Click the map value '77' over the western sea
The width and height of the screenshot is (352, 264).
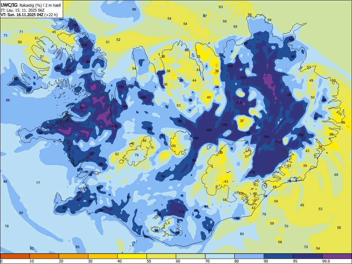pyautogui.click(x=38, y=183)
